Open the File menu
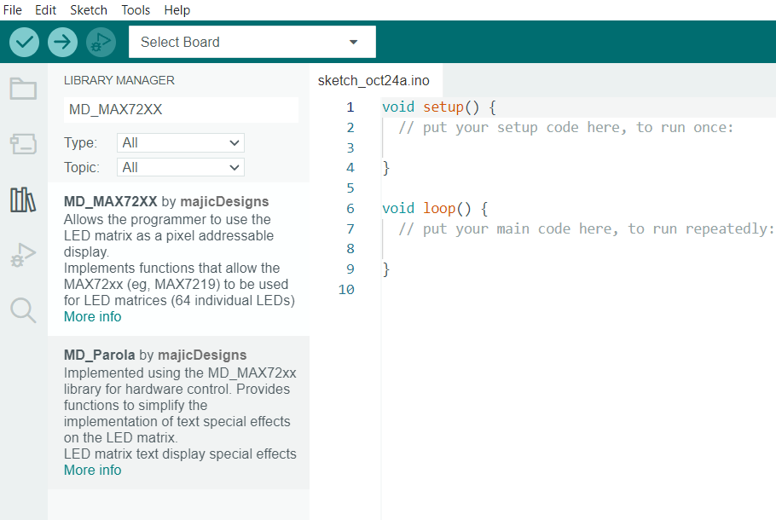Screen dimensions: 776x520 coord(13,10)
